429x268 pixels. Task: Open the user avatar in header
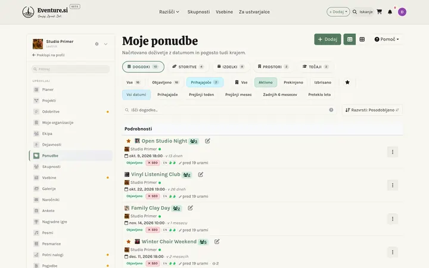coord(402,12)
